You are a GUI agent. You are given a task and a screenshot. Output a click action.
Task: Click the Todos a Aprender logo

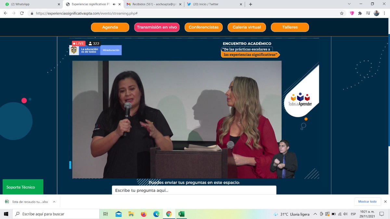300,100
